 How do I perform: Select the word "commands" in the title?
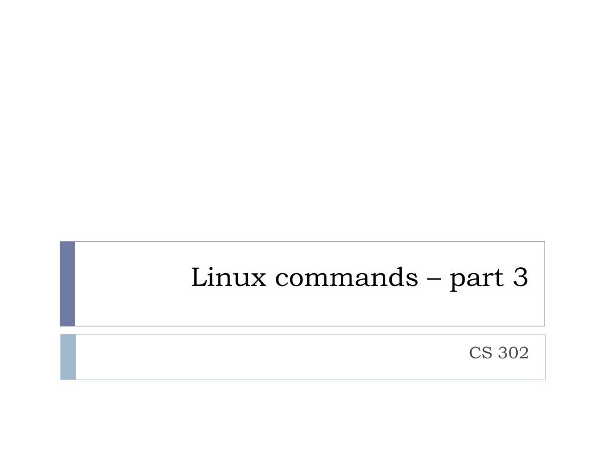tap(347, 277)
